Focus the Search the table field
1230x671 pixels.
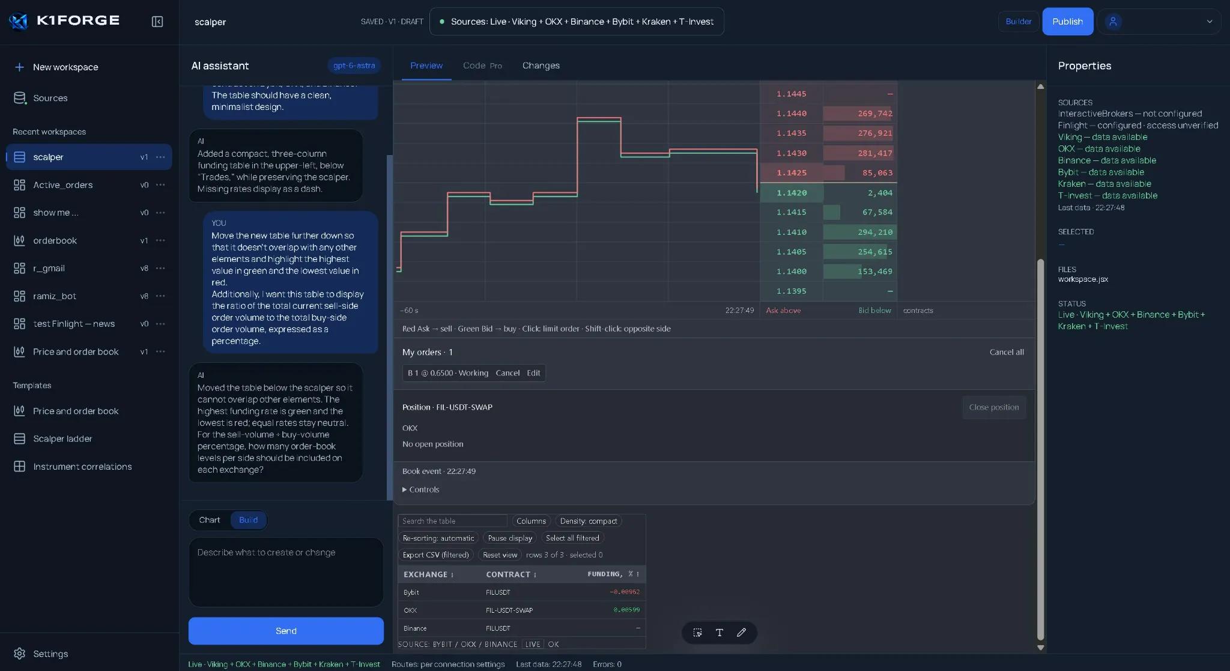tap(453, 521)
